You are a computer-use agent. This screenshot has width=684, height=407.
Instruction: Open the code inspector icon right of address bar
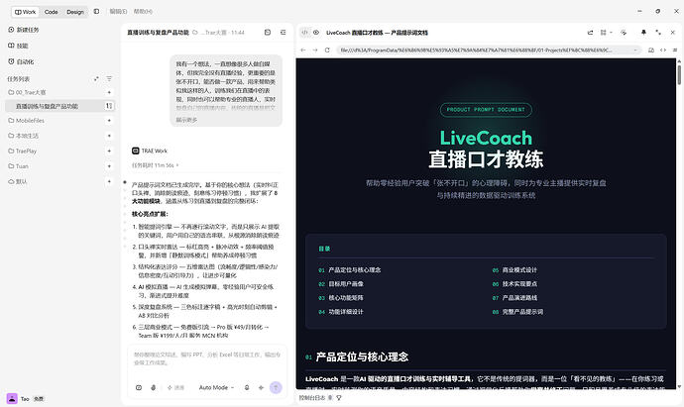[x=663, y=51]
